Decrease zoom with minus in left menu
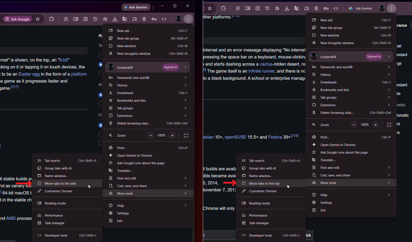This screenshot has width=412, height=242. pyautogui.click(x=151, y=136)
